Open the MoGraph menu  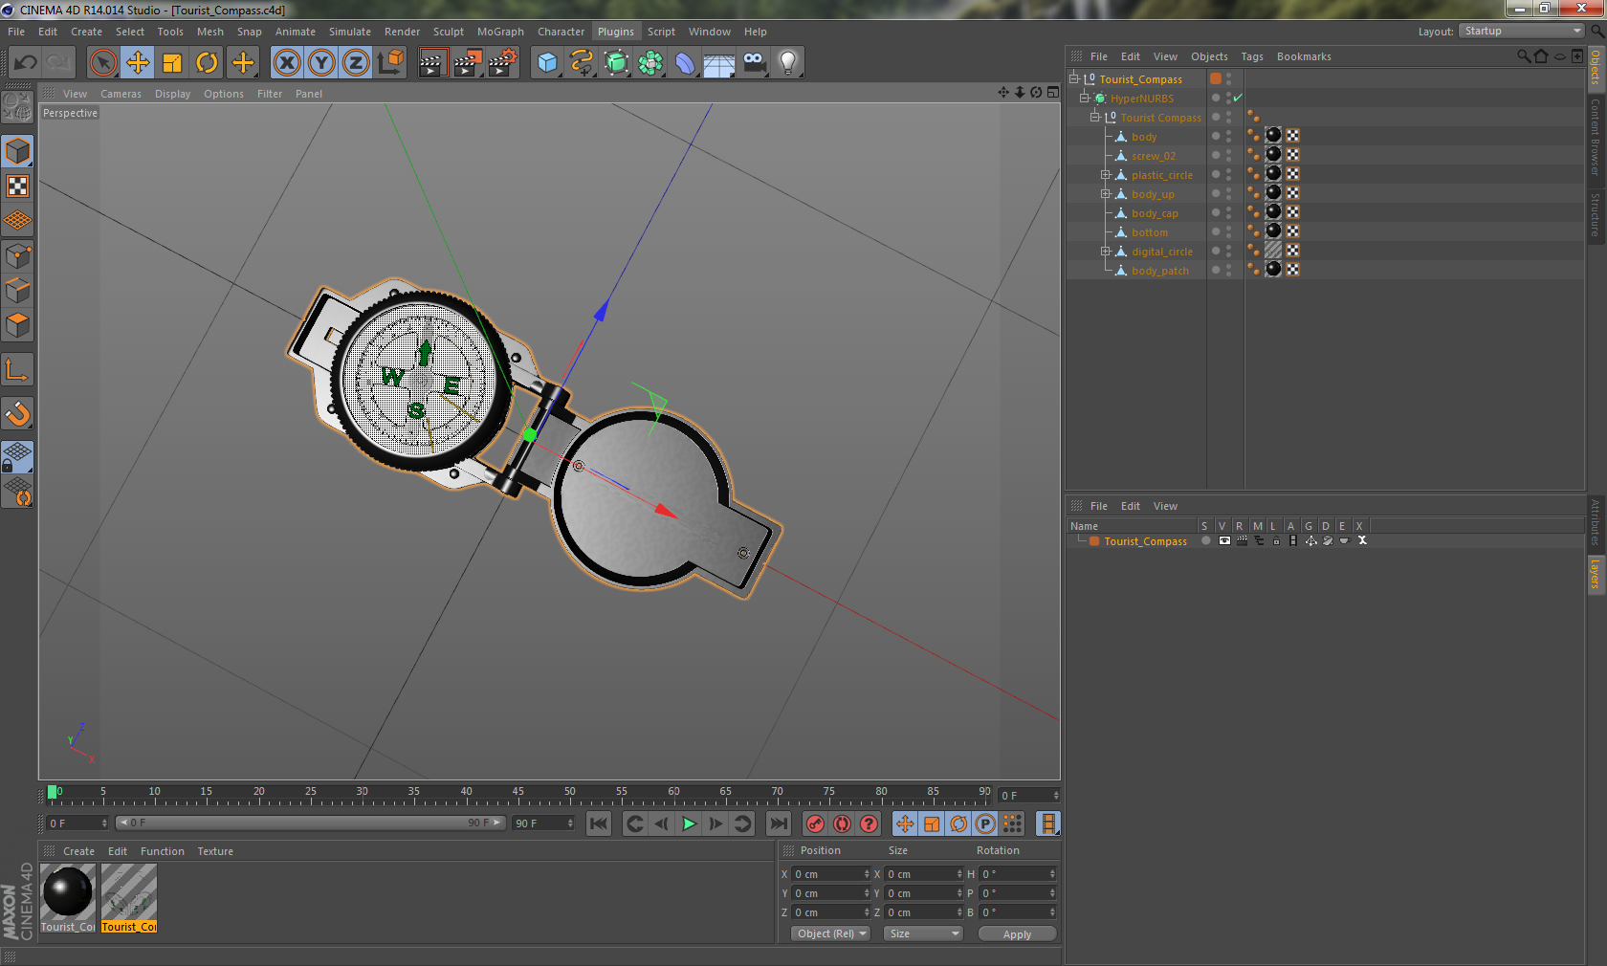point(500,32)
